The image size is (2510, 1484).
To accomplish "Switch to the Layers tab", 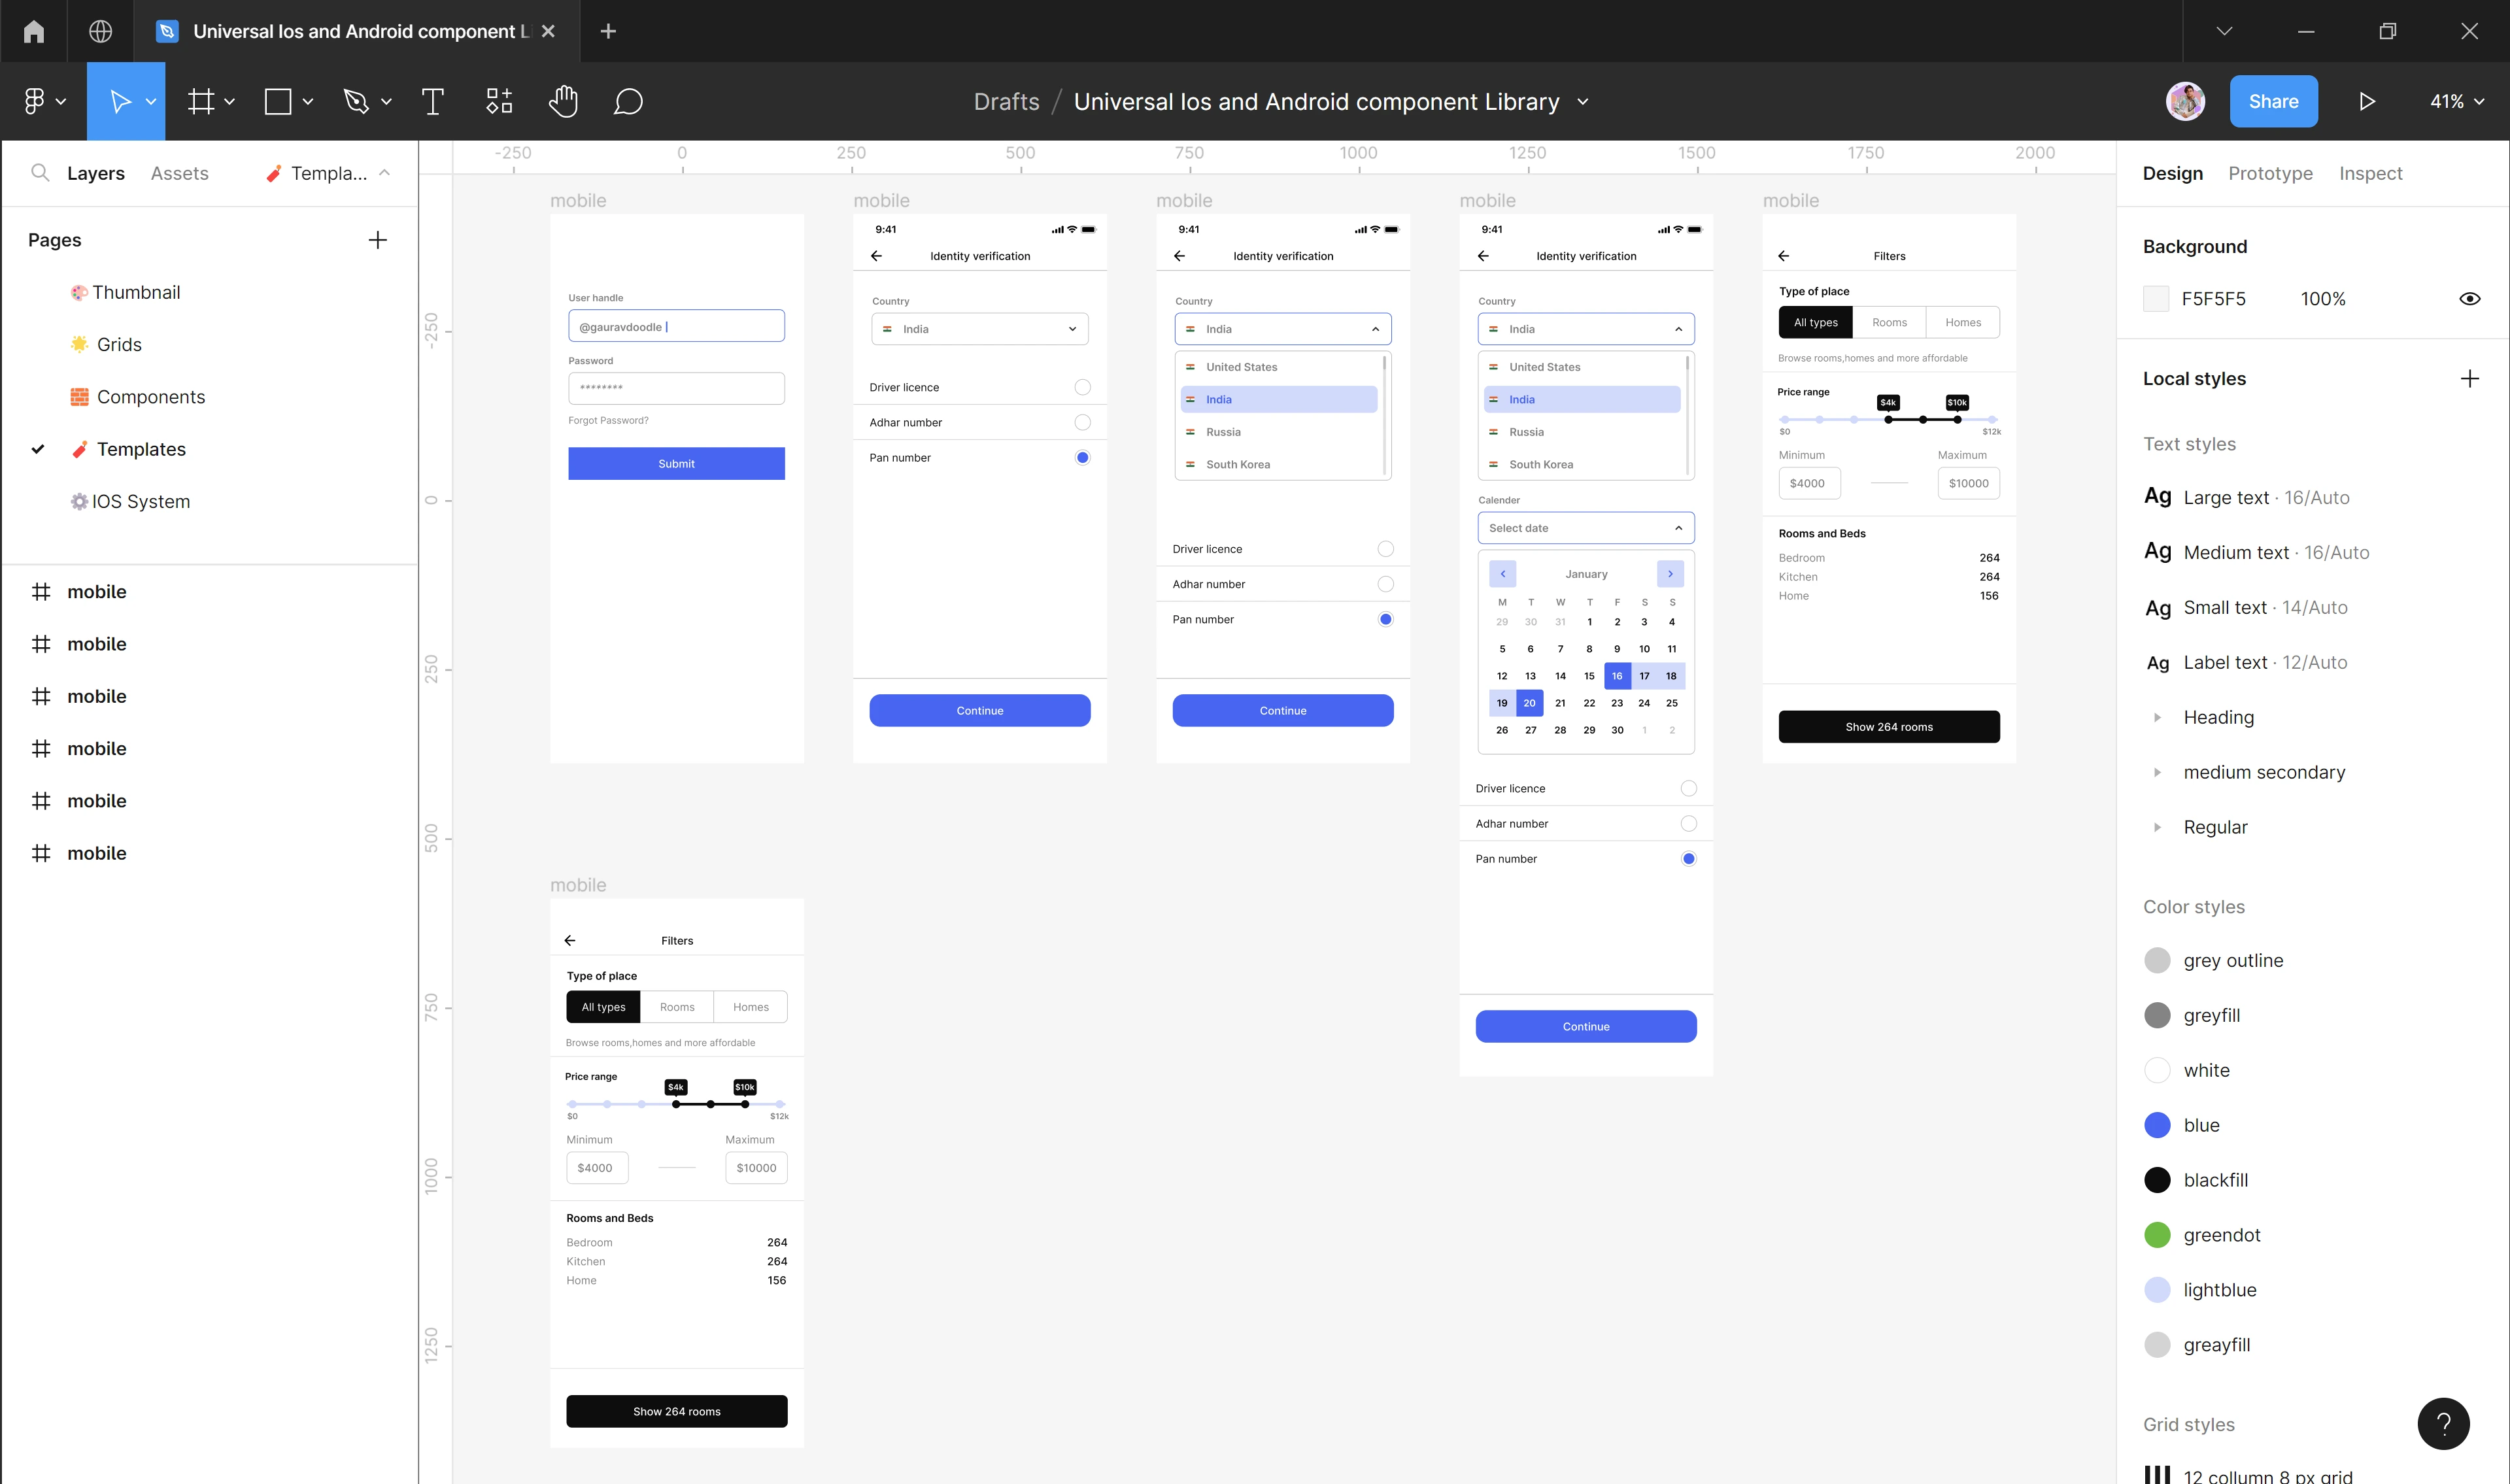I will (96, 173).
